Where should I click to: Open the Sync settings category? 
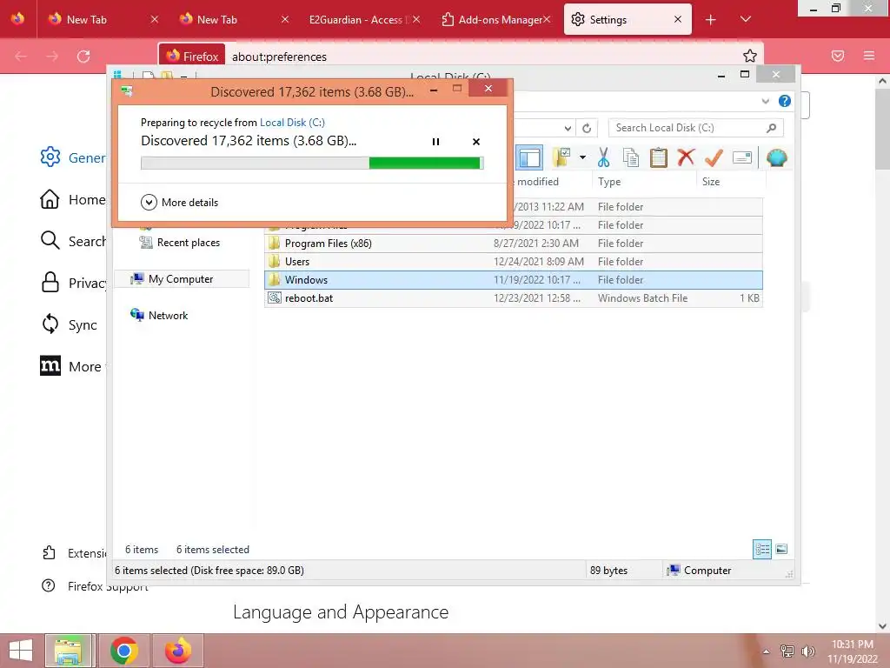[x=70, y=324]
